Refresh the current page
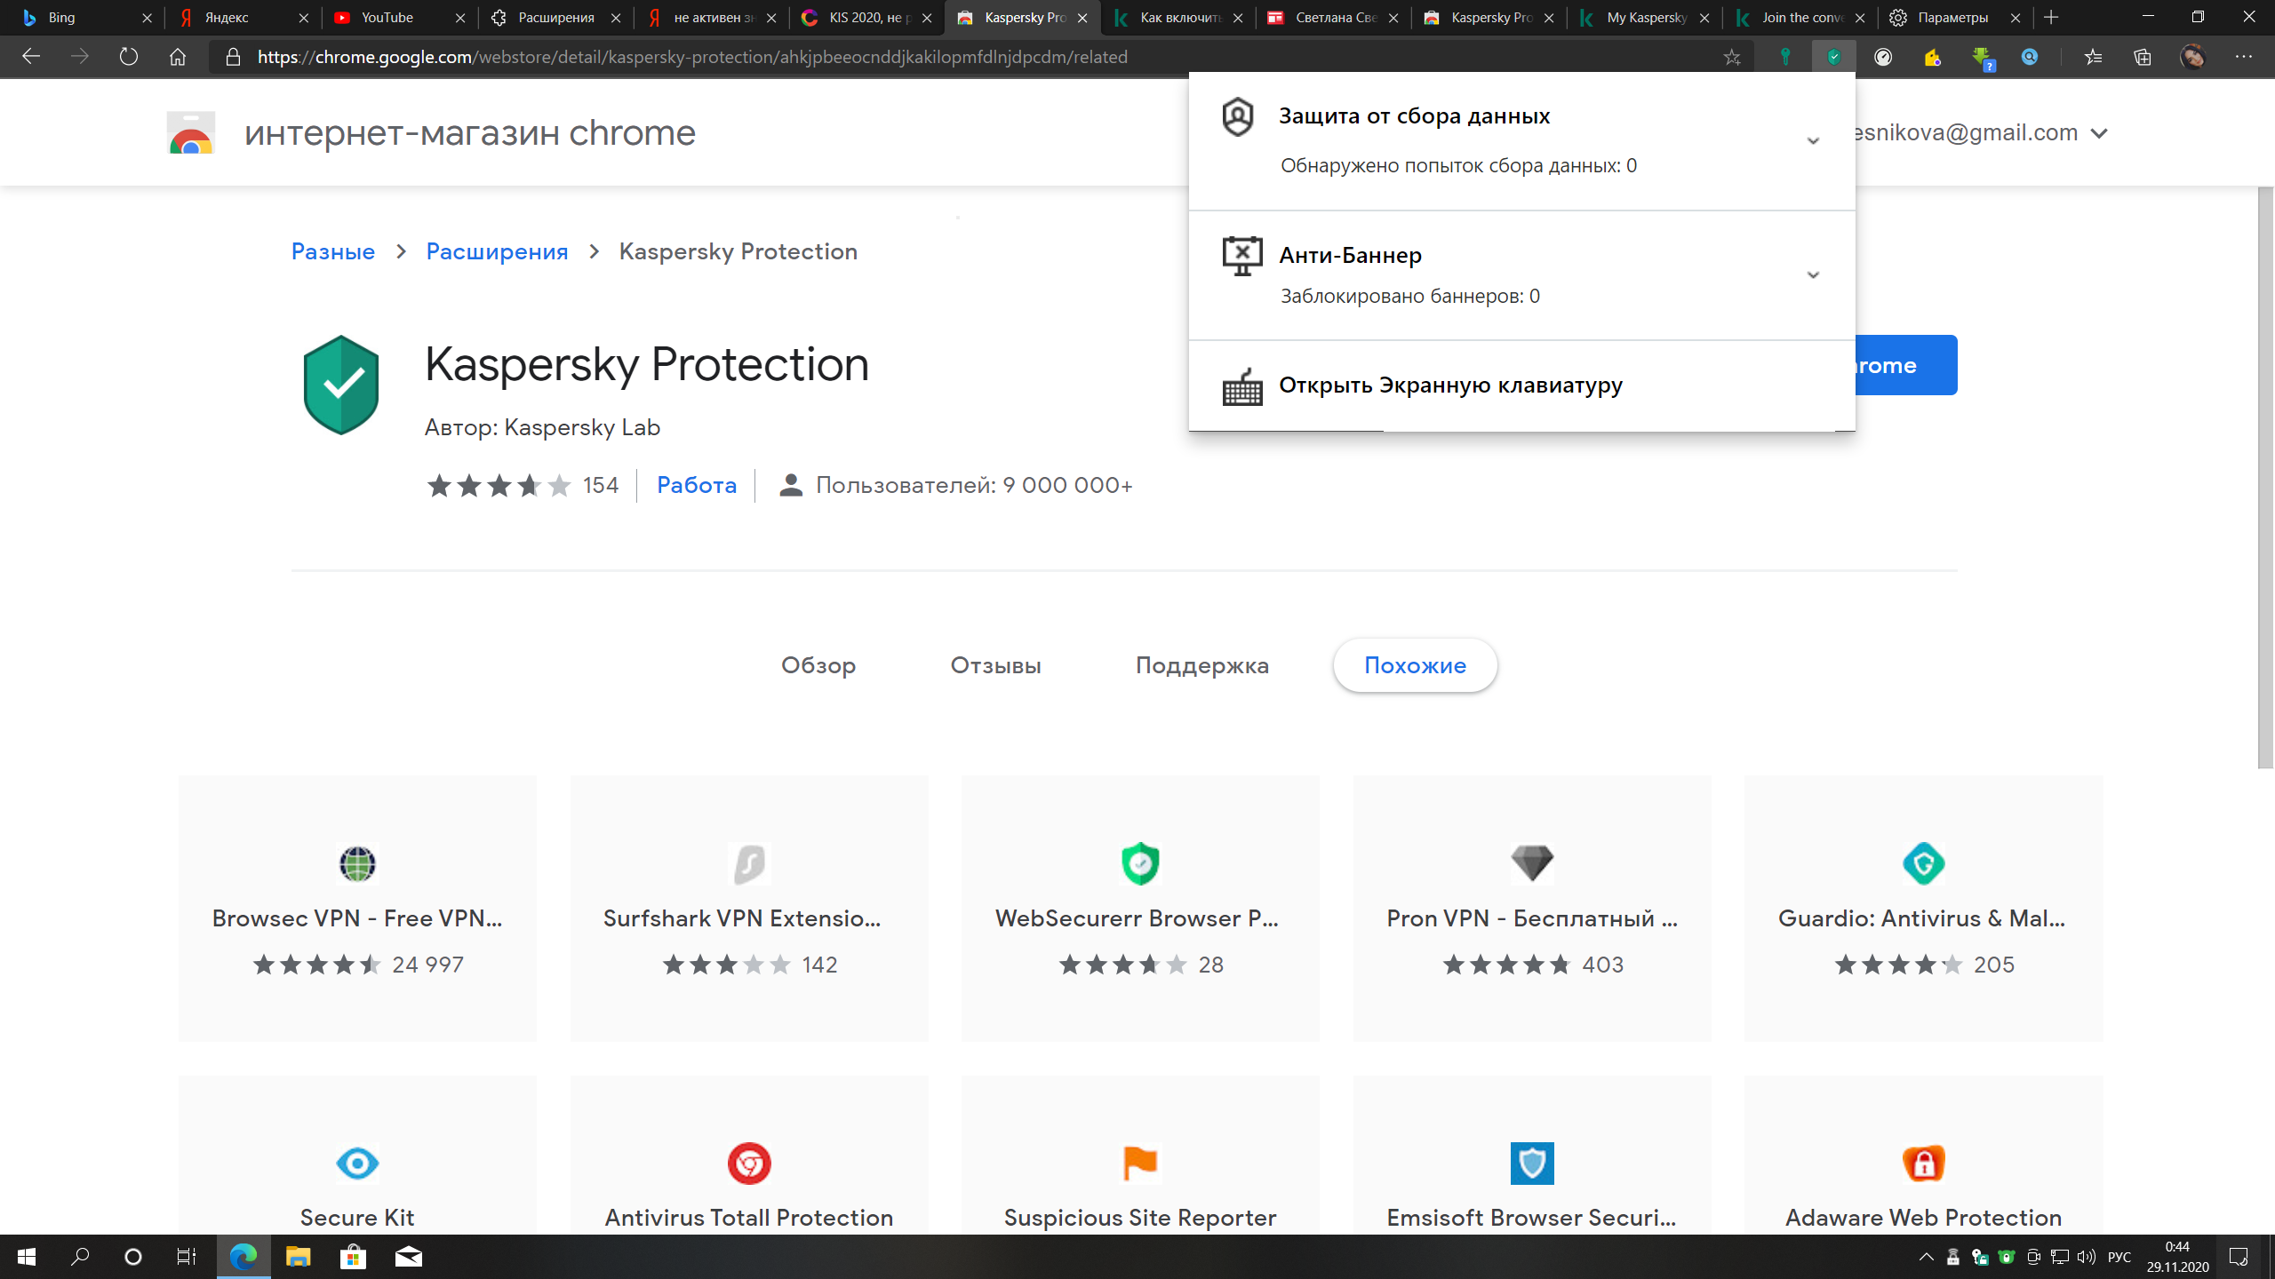Screen dimensions: 2275x1279 [129, 58]
